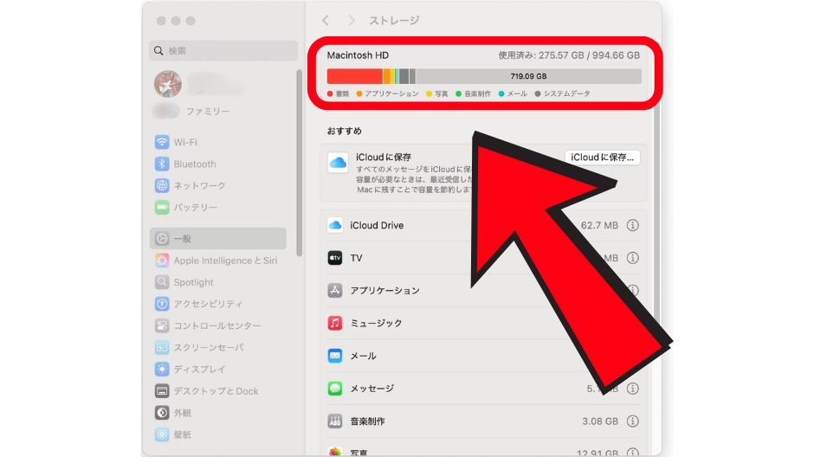Show info for the 音楽制作 row
The image size is (814, 457).
click(632, 422)
